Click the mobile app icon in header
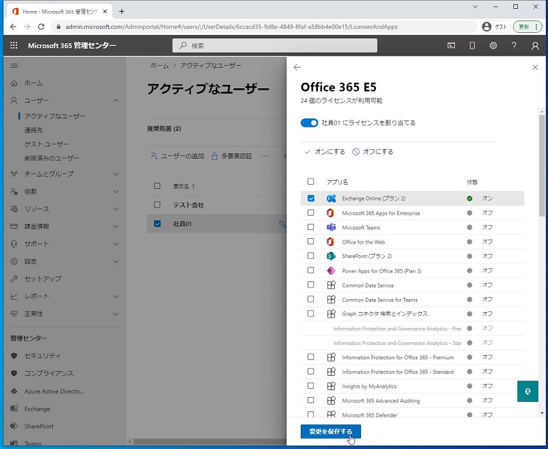This screenshot has height=449, width=548. click(x=472, y=45)
